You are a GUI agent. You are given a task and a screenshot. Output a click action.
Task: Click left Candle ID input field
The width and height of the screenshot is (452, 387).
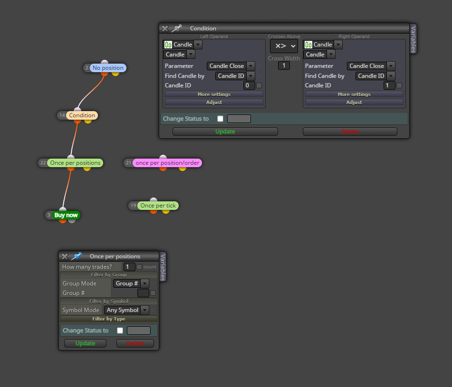249,85
